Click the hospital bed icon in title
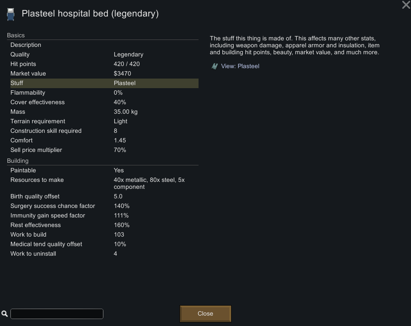Viewport: 411px width, 326px height. (x=10, y=14)
